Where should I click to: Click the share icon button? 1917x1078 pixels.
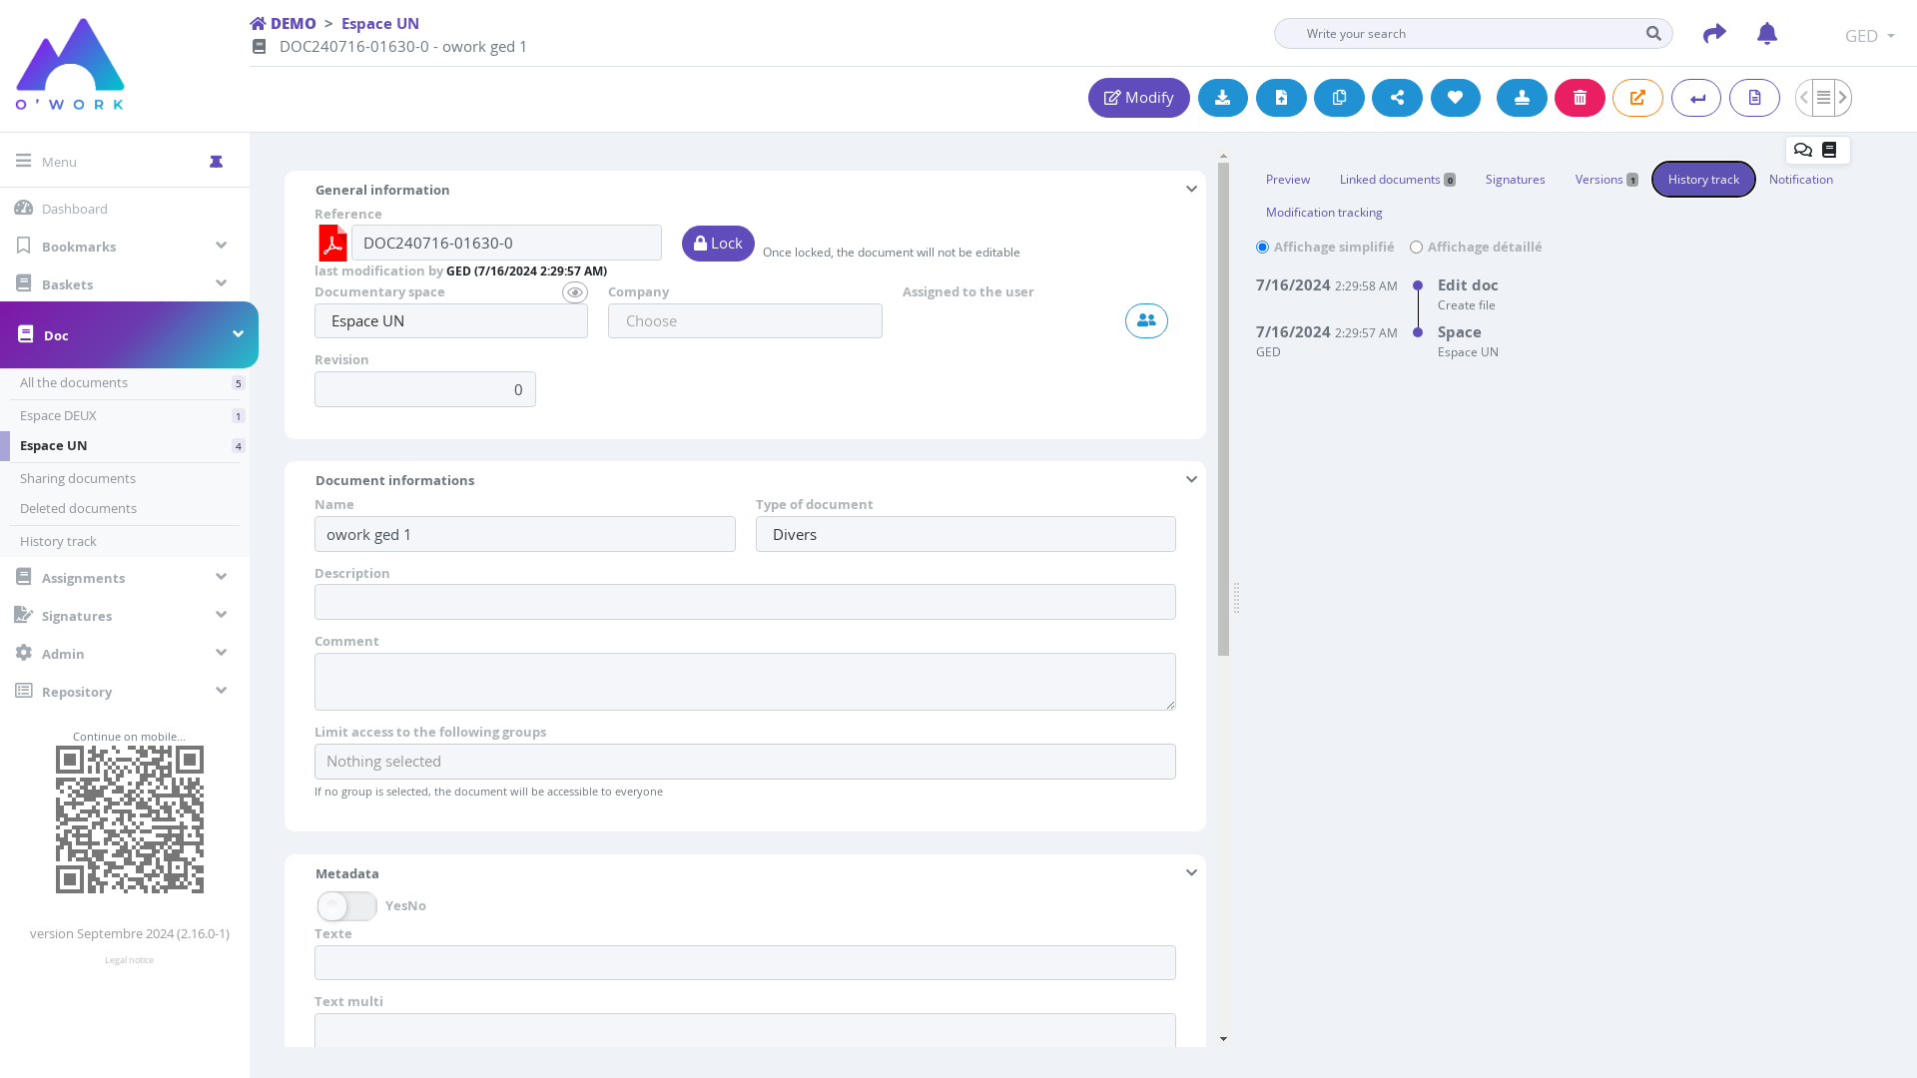[x=1397, y=98]
